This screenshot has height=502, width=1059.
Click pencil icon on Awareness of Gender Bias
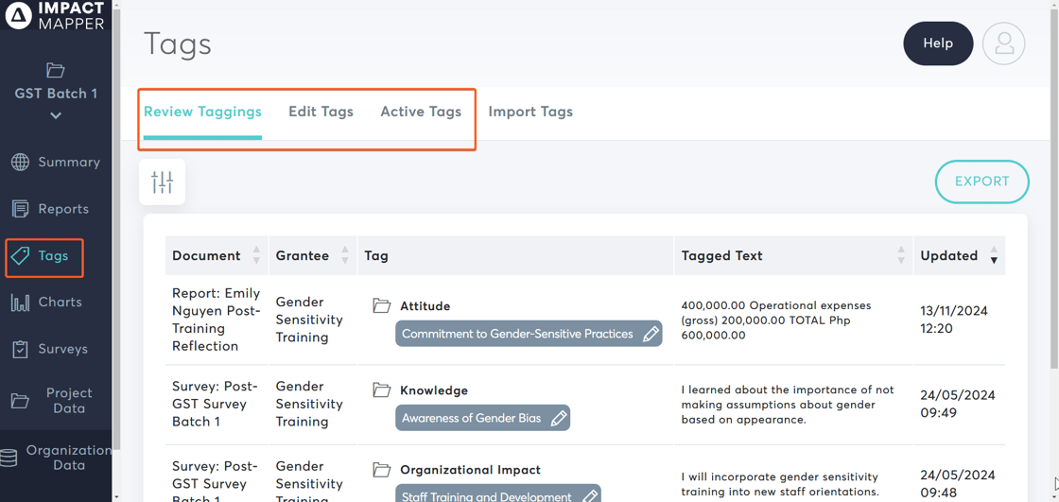tap(559, 418)
